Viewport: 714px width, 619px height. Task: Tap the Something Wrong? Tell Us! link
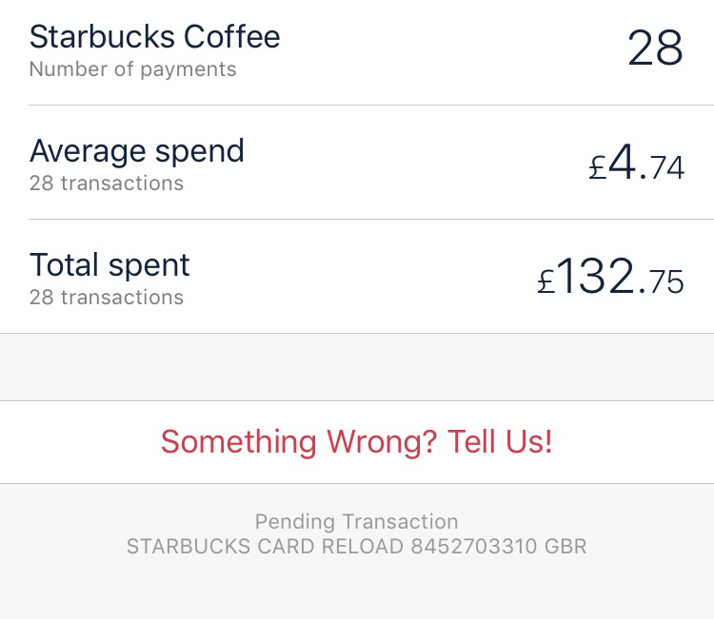click(x=356, y=442)
